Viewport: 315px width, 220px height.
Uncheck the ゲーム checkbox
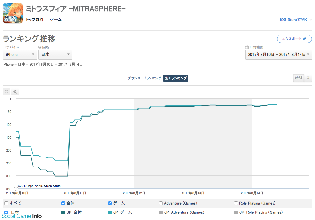point(110,203)
